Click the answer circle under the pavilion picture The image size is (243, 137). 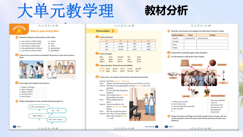(x=43, y=78)
